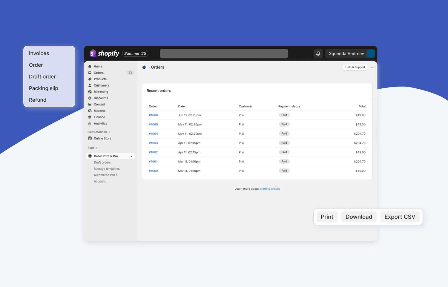Open order #1064 details
Screen dimensions: 448x287
click(153, 133)
